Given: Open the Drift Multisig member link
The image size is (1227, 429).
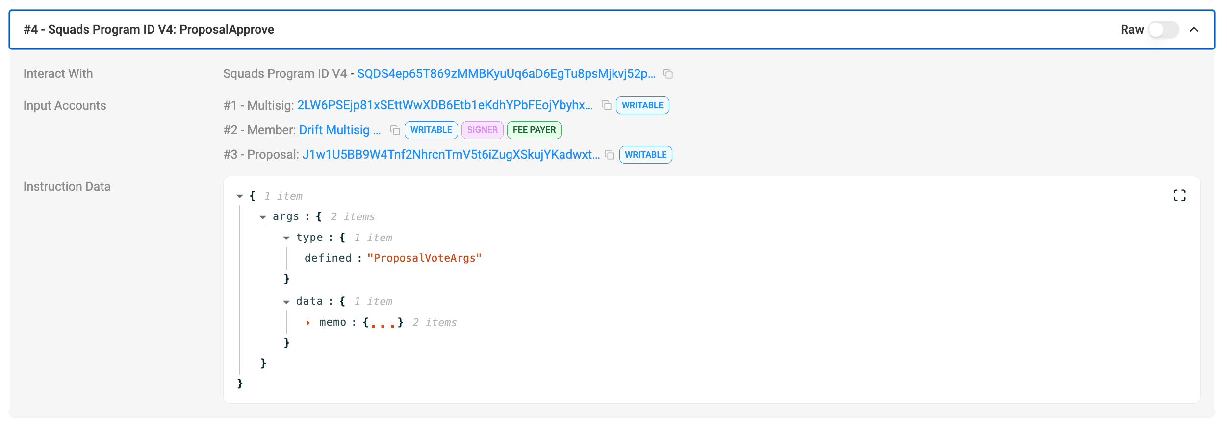Looking at the screenshot, I should (339, 130).
